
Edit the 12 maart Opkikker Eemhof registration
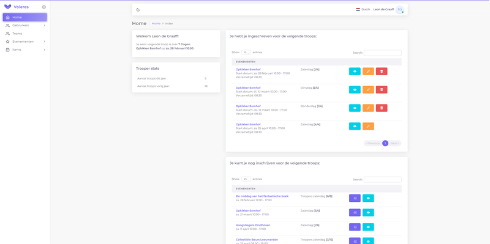tap(368, 108)
